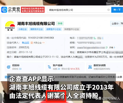
Task: Click the 注册资本 2000万元 value
Action: 24,47
